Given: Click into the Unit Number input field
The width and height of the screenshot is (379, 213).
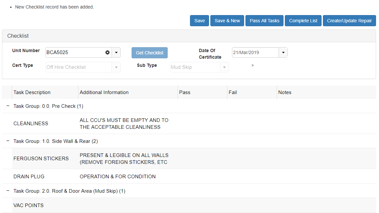Looking at the screenshot, I should click(75, 52).
